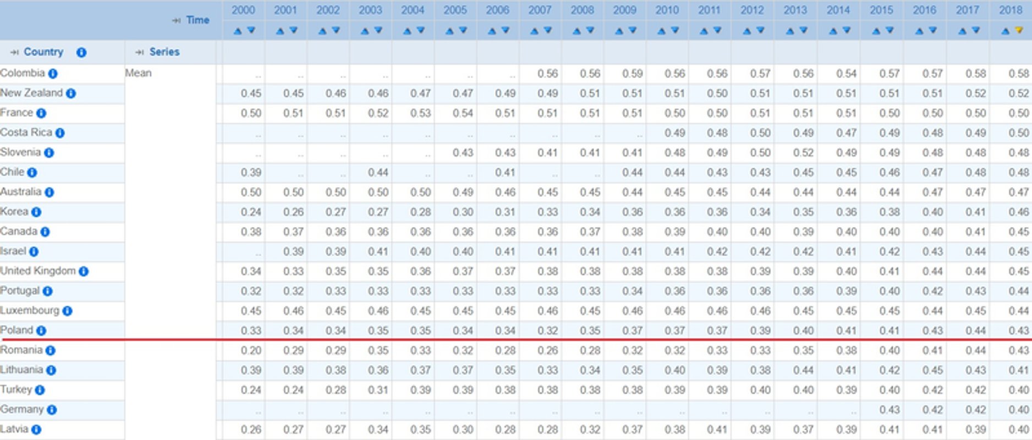The image size is (1032, 440).
Task: Open the Lithuania info icon
Action: click(x=51, y=370)
